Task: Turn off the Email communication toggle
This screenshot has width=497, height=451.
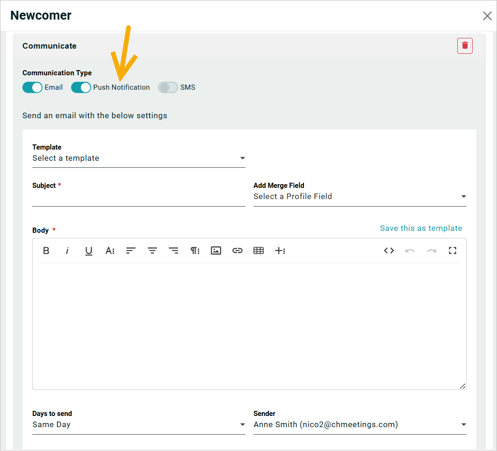Action: pyautogui.click(x=32, y=87)
